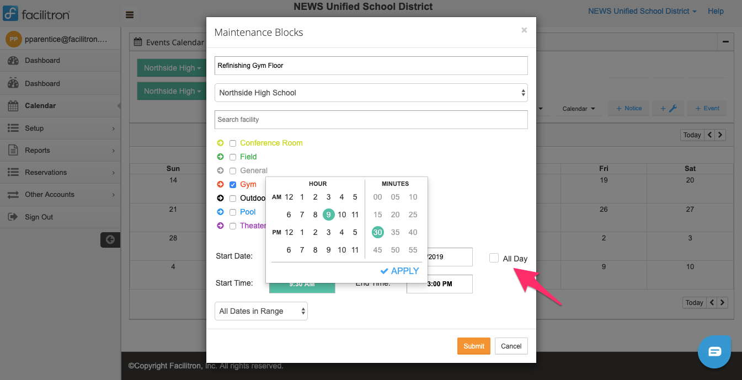Uncheck the Gym facility checkbox
Image resolution: width=742 pixels, height=380 pixels.
coord(233,184)
